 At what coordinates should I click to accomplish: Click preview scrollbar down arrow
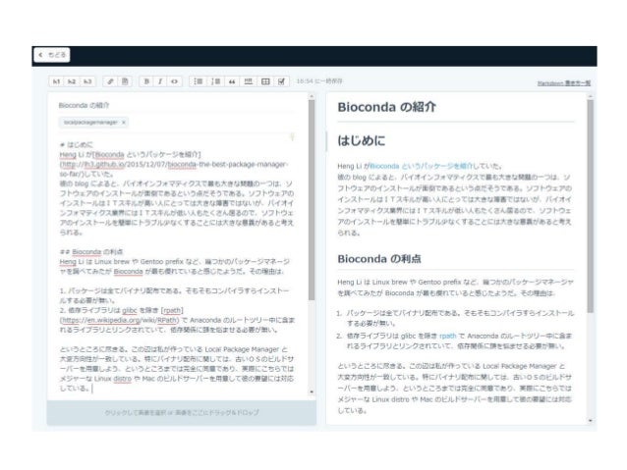591,421
